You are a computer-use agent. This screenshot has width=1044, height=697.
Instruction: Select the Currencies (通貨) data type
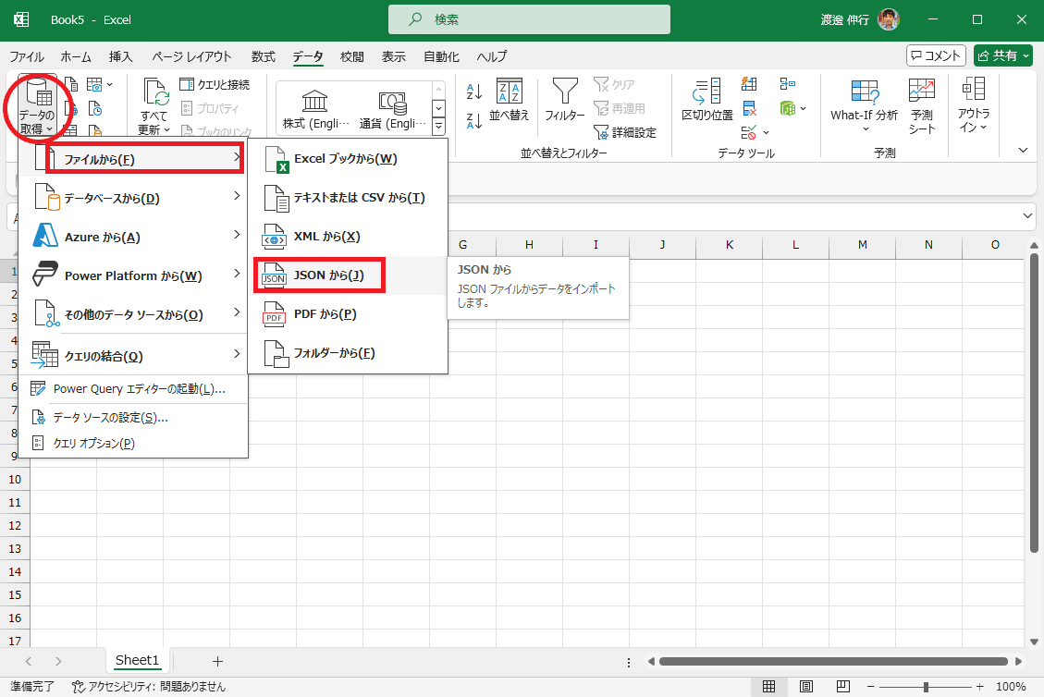(392, 111)
